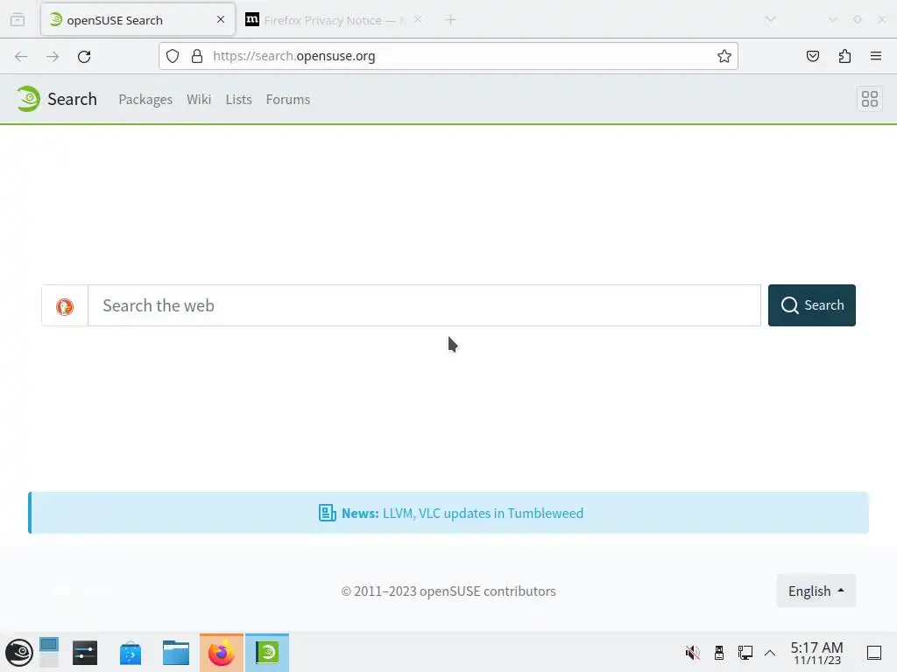Click the openSUSE chameleon logo
This screenshot has height=672, width=897.
click(x=28, y=99)
